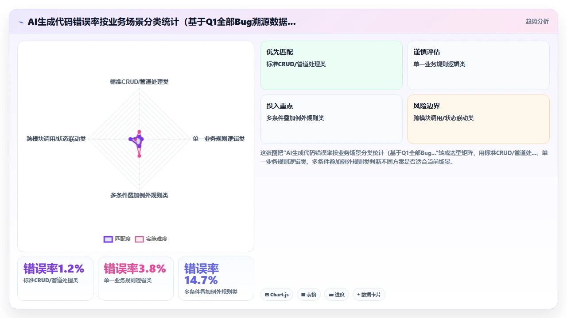
Task: Click 标准CRUD/管道处理类 under 优先匹配 card
Action: [296, 64]
